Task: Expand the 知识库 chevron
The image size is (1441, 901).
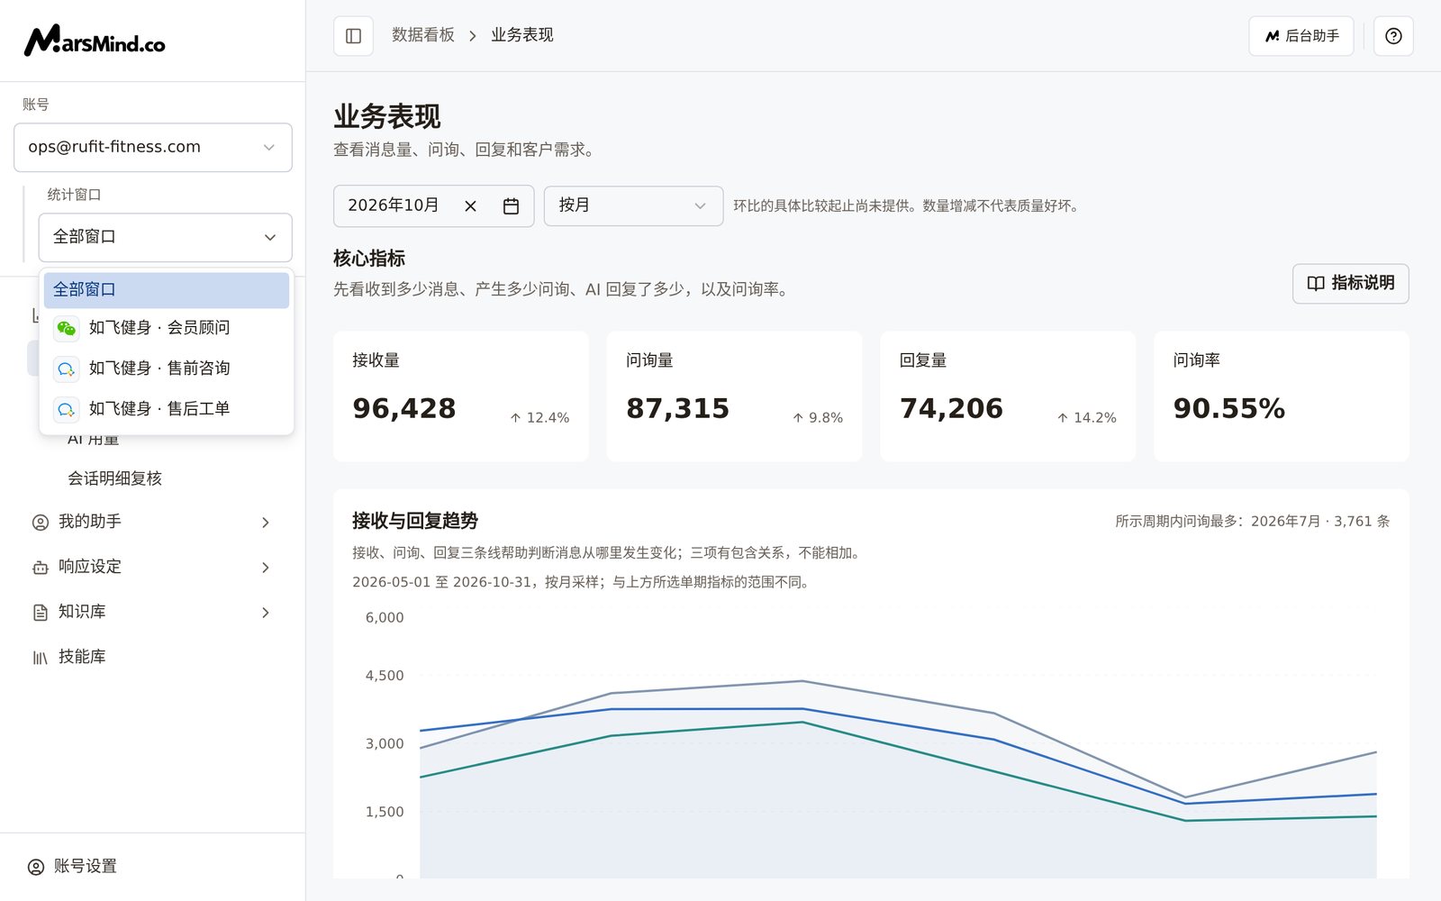Action: [266, 613]
